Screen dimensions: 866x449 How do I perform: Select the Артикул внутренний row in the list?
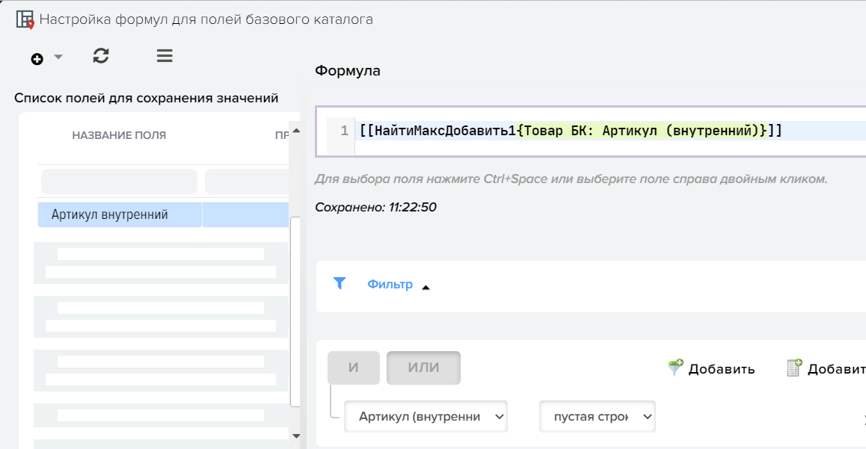(x=120, y=215)
